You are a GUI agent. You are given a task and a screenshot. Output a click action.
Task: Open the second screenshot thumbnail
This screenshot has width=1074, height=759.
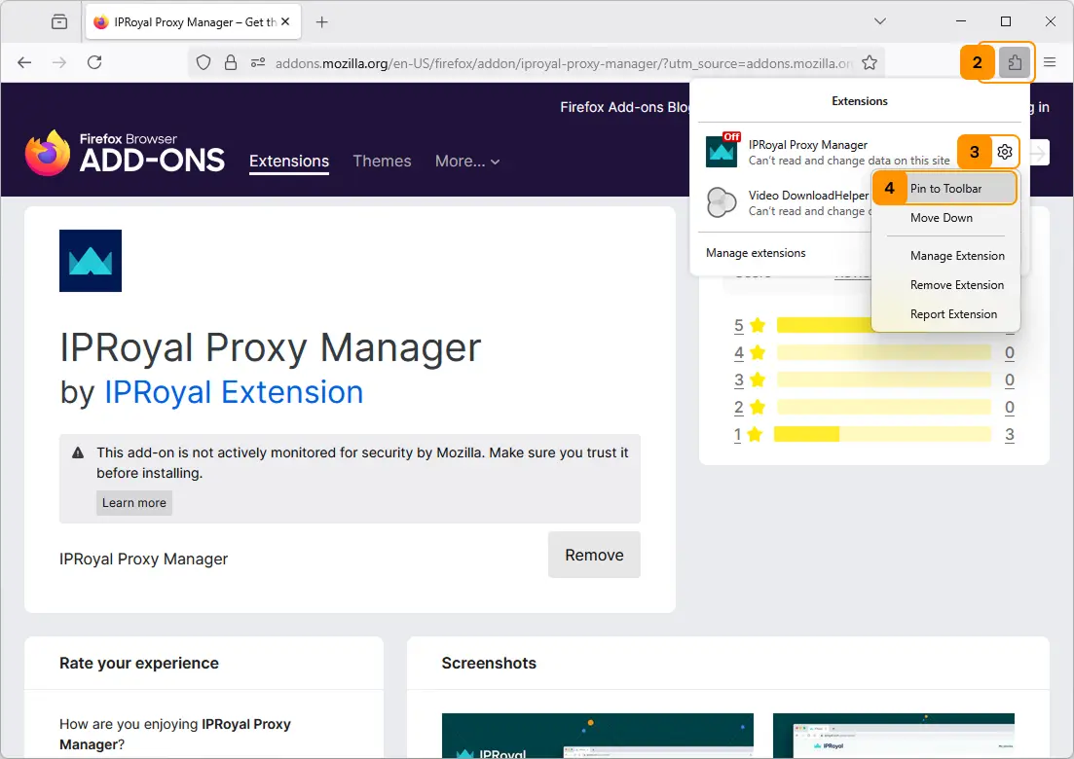893,736
